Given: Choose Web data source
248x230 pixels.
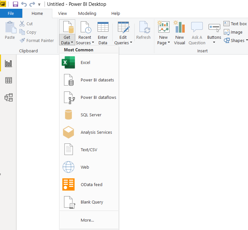Looking at the screenshot, I should (x=89, y=167).
